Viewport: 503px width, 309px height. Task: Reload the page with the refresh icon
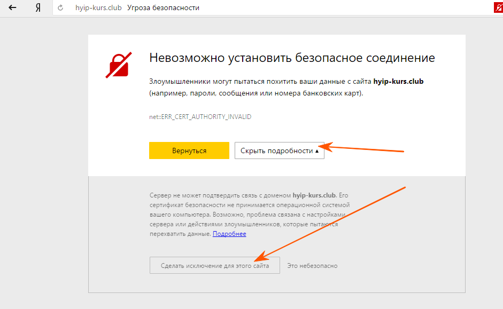[x=60, y=8]
